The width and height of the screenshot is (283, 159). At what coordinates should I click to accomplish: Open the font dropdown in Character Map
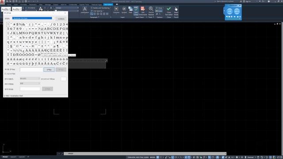point(33,18)
